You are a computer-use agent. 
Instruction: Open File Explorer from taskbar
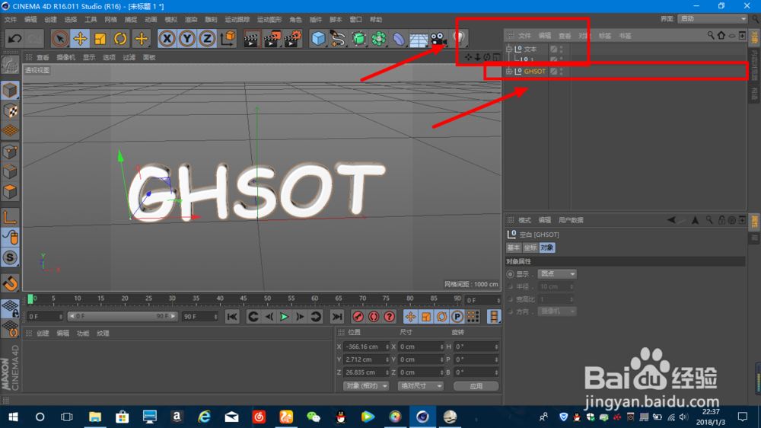click(94, 417)
